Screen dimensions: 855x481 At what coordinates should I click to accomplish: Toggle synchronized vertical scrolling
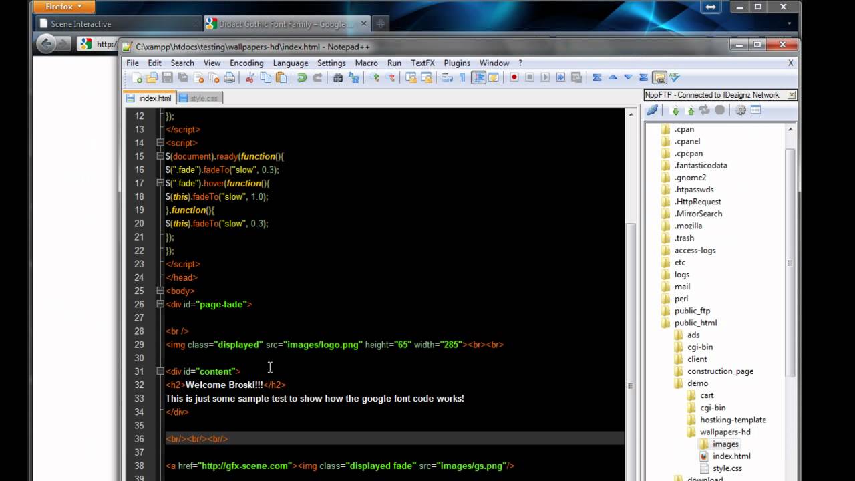point(411,78)
